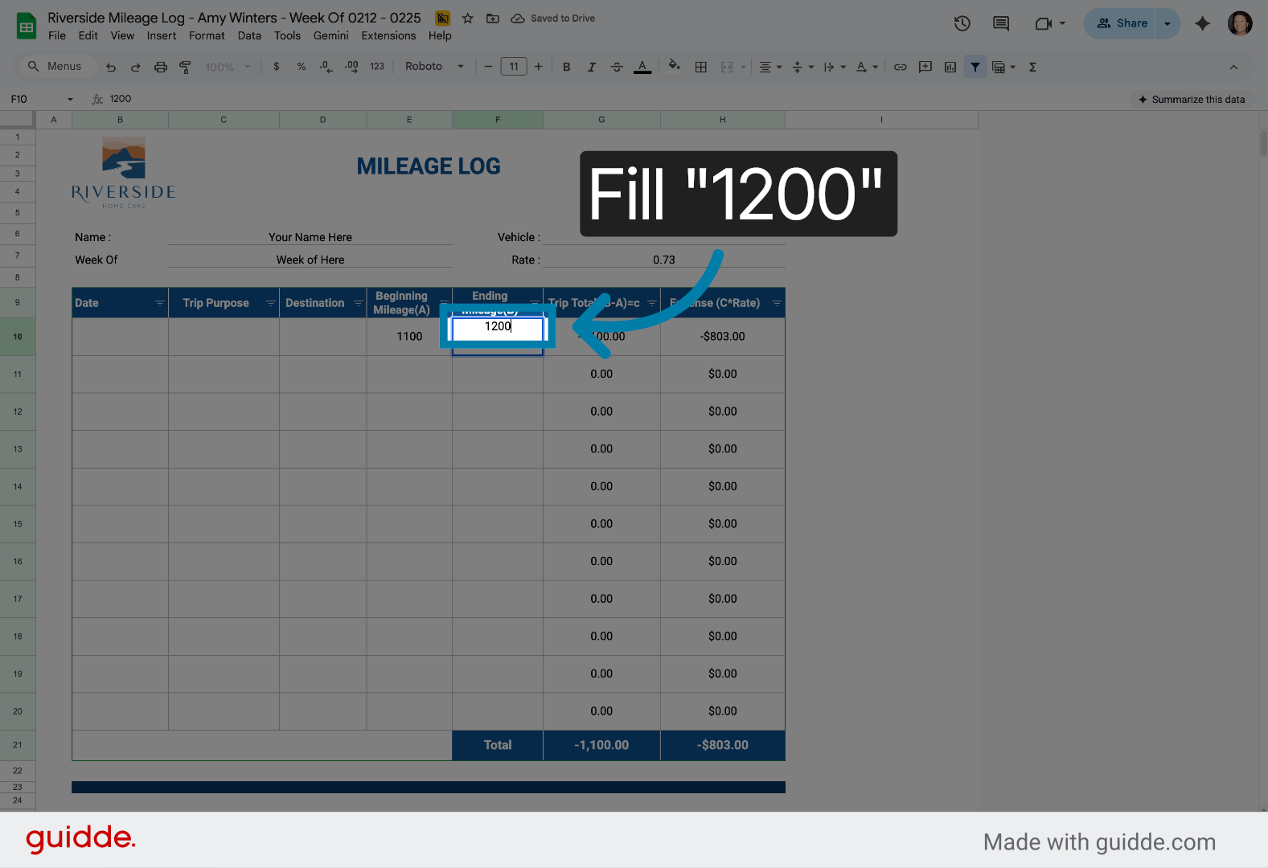
Task: Open the horizontal align dropdown
Action: pos(770,68)
